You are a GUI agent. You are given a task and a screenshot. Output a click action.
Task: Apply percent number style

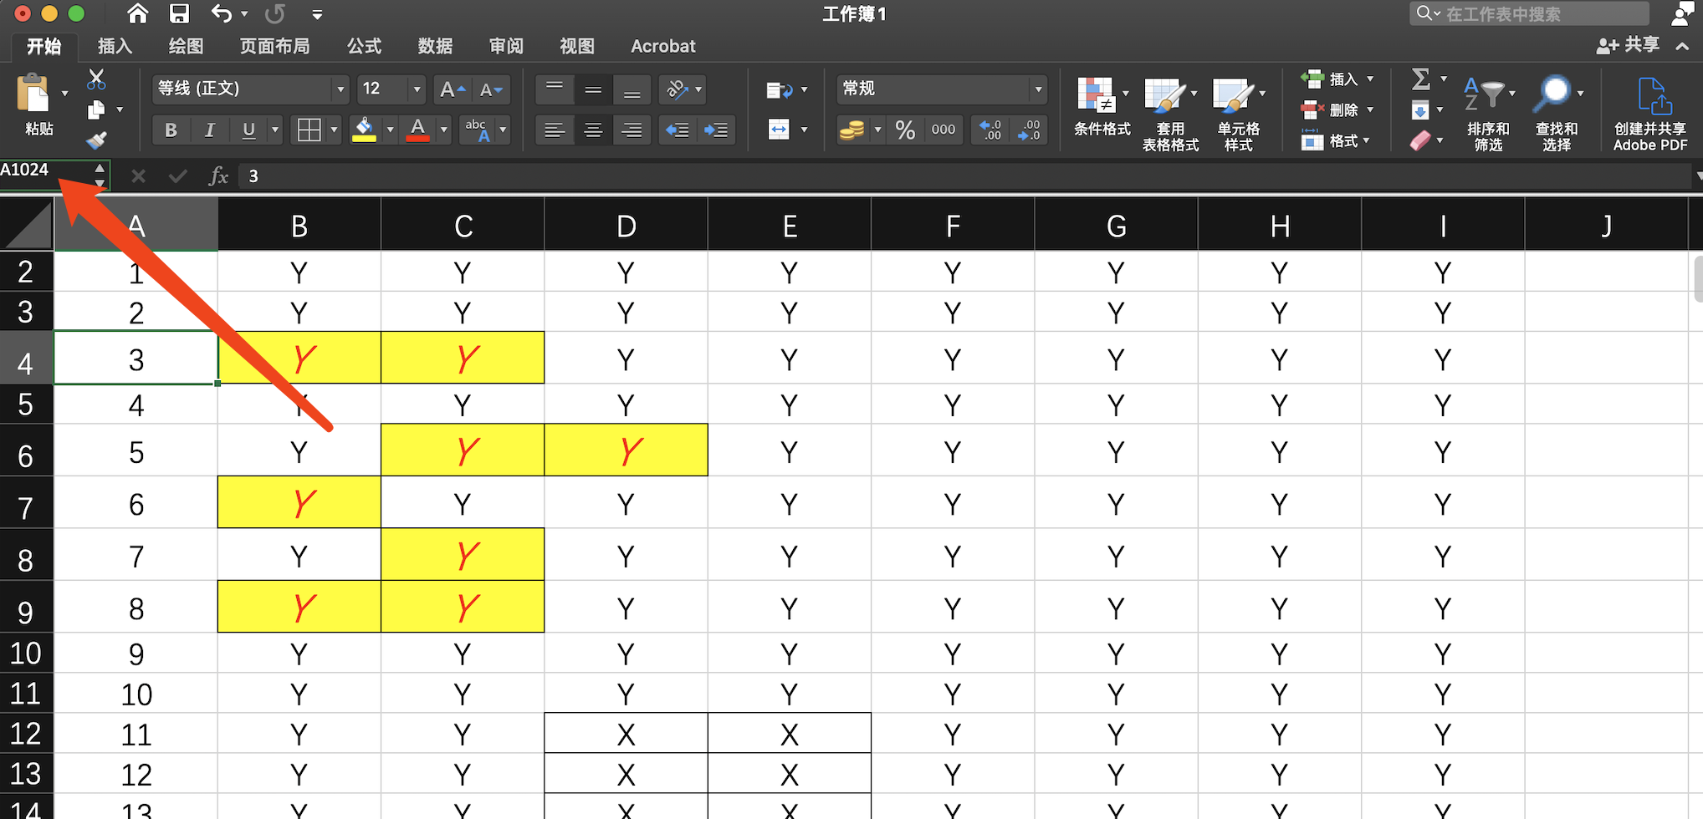pos(903,130)
